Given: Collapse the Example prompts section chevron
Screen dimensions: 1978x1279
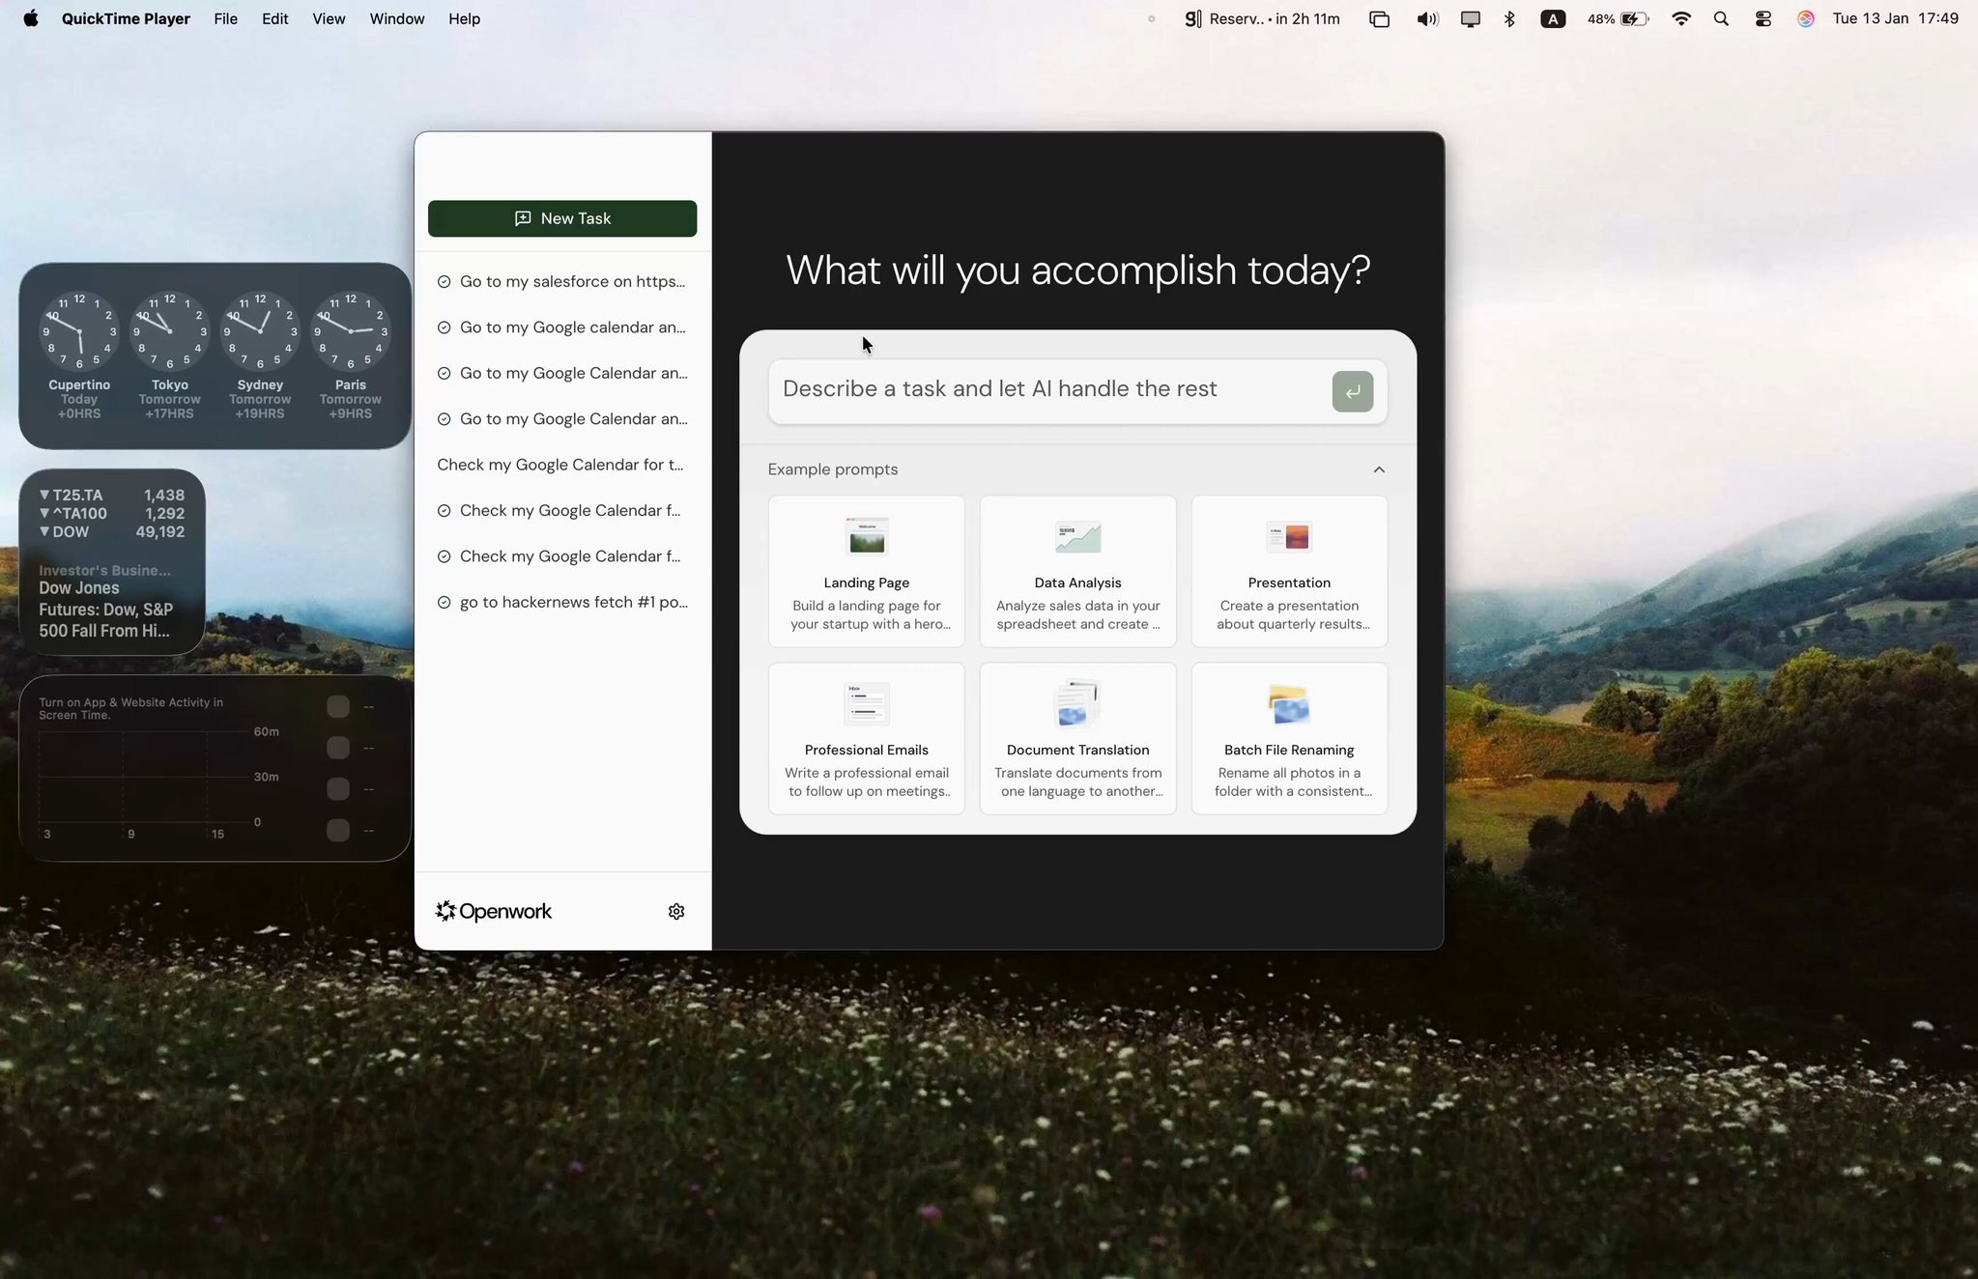Looking at the screenshot, I should tap(1379, 469).
